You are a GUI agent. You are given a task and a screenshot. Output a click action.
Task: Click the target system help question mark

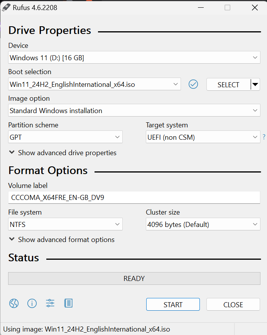264,137
